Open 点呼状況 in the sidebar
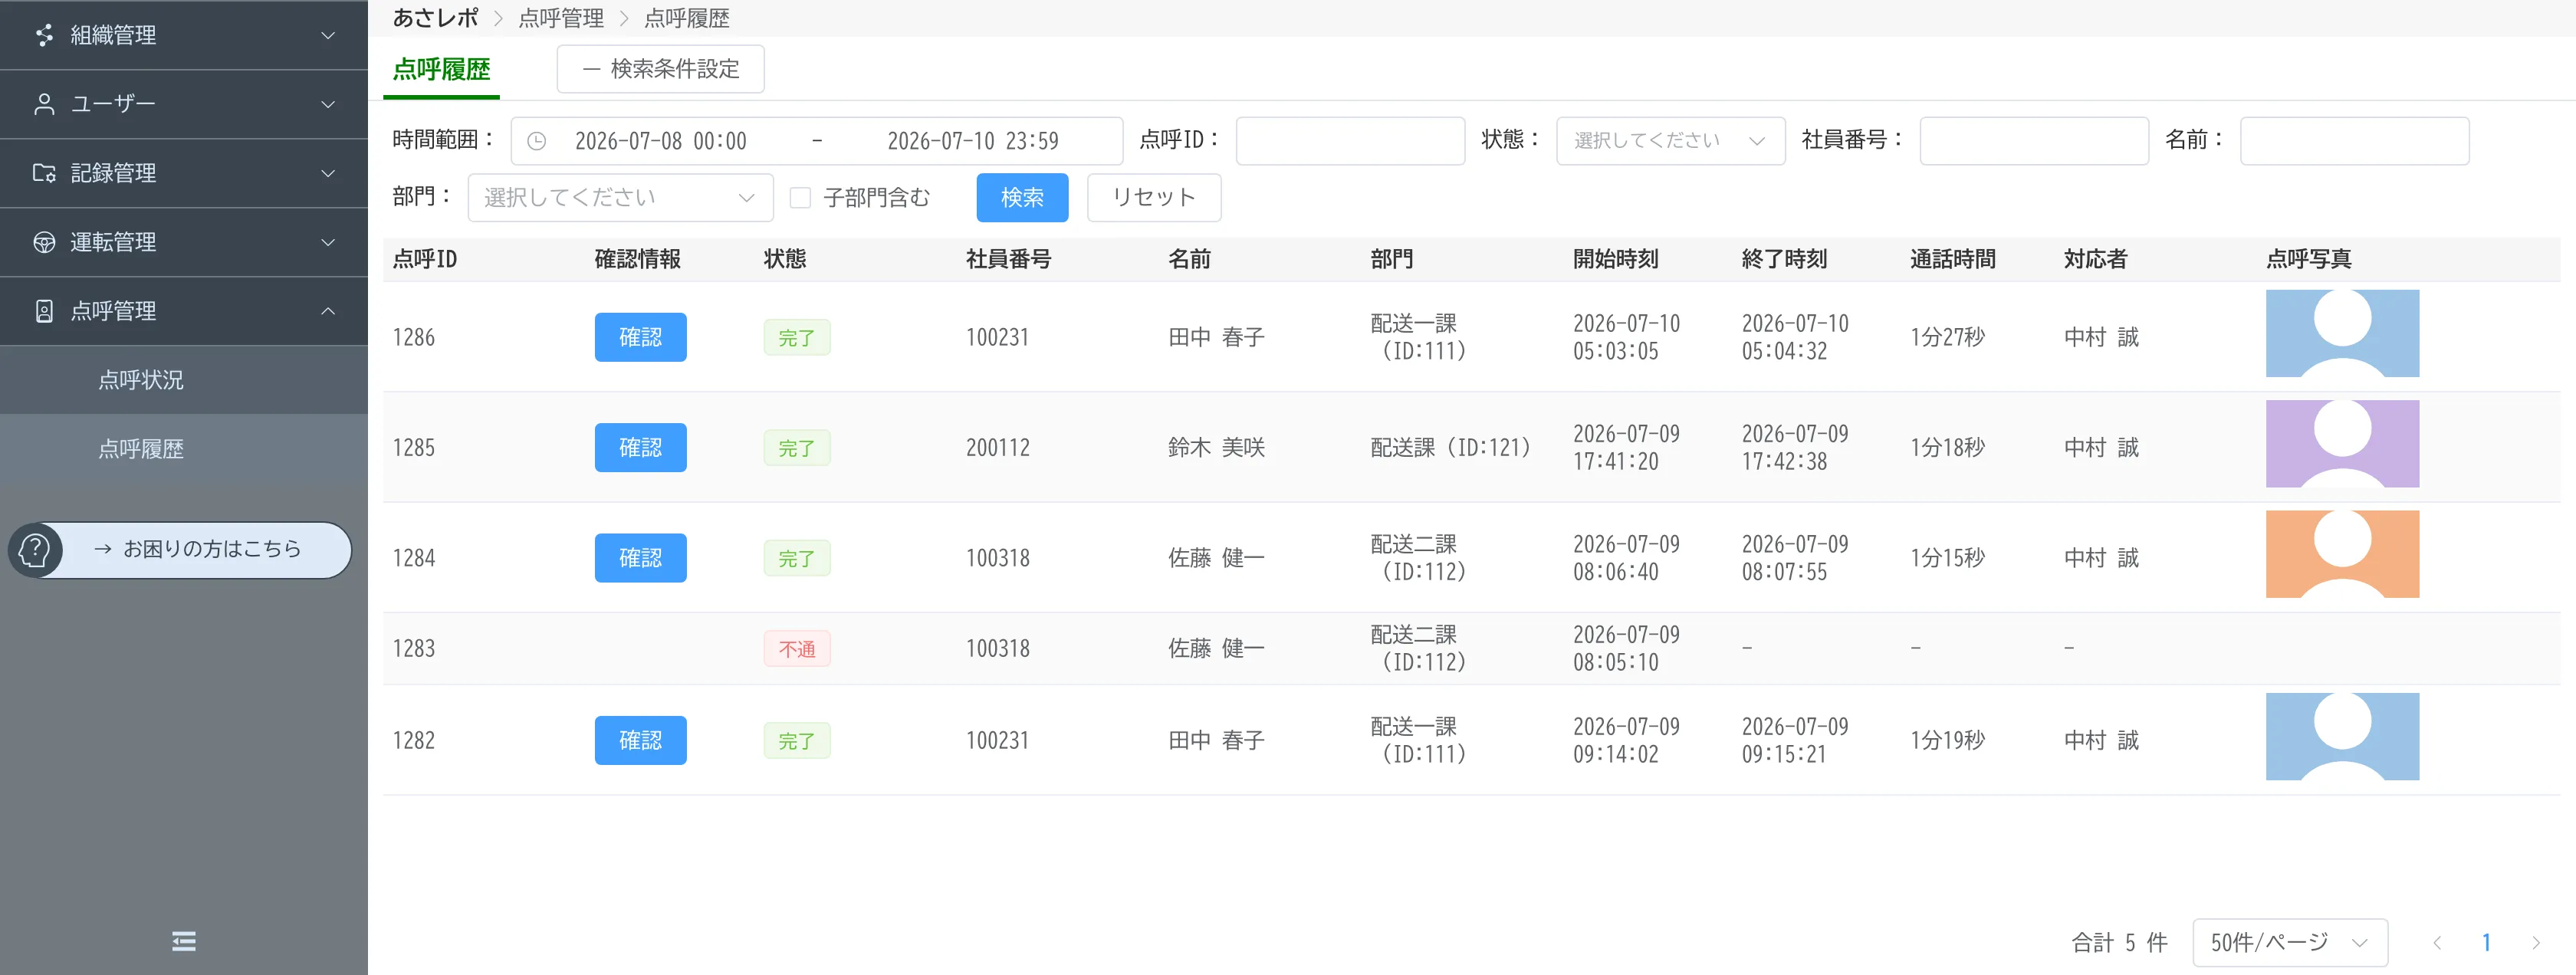Screen dimensions: 2576x975 click(x=184, y=380)
